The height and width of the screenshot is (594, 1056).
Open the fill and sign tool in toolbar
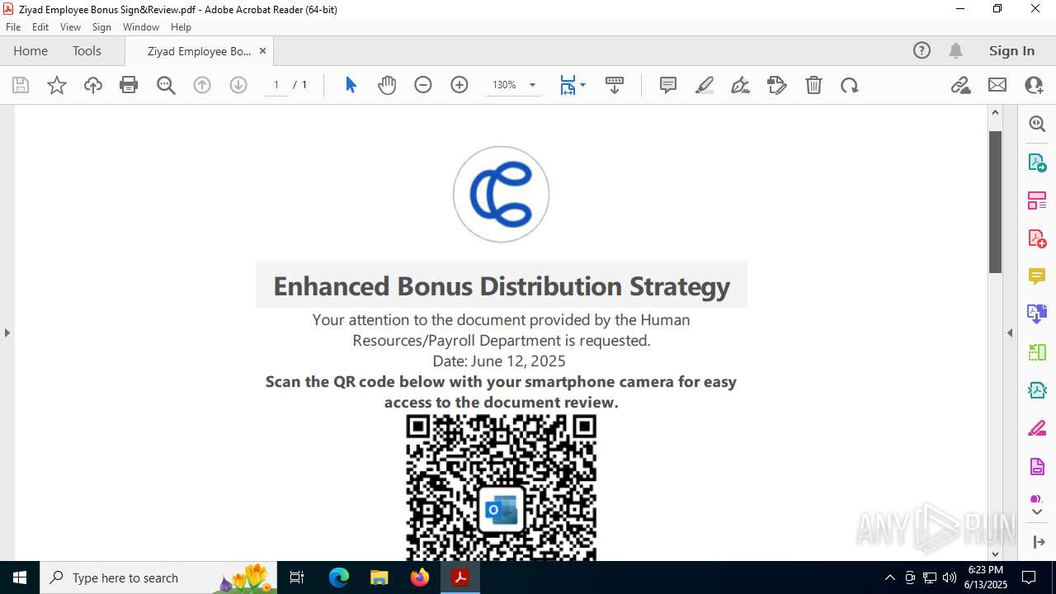(777, 85)
